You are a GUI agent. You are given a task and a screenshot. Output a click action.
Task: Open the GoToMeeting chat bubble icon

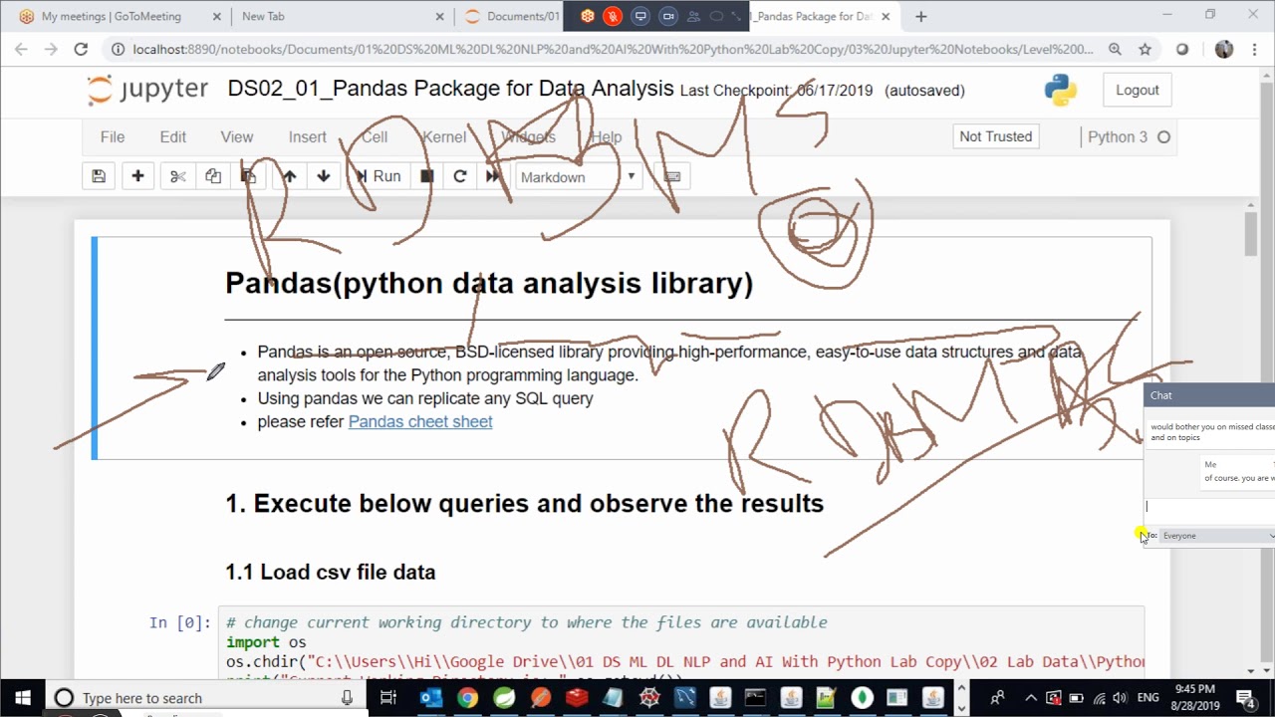pos(716,16)
